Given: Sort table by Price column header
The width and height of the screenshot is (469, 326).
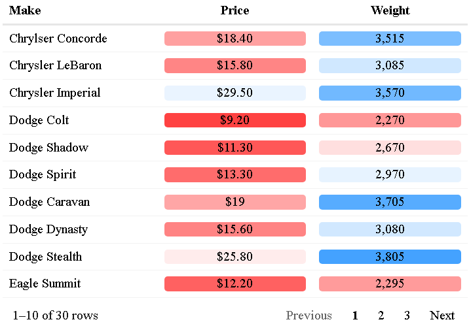Looking at the screenshot, I should coord(235,10).
